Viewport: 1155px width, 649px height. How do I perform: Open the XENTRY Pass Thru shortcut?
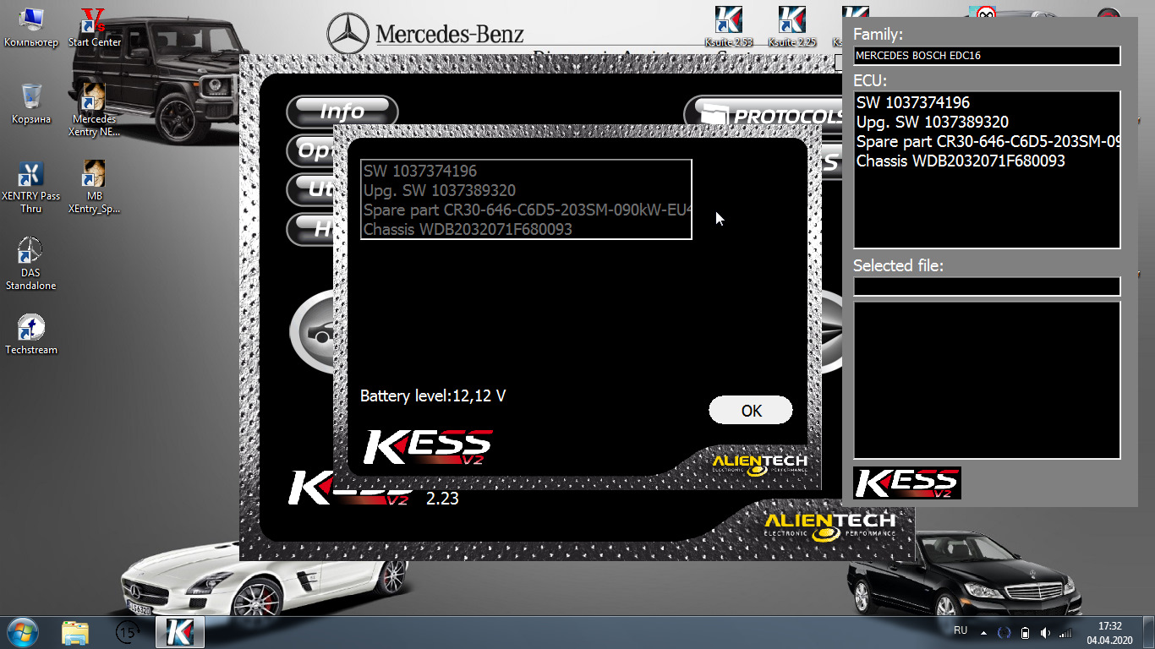pos(31,188)
